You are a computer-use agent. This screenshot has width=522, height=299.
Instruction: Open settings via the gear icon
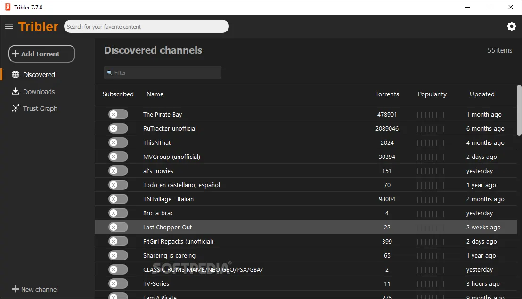(x=511, y=26)
